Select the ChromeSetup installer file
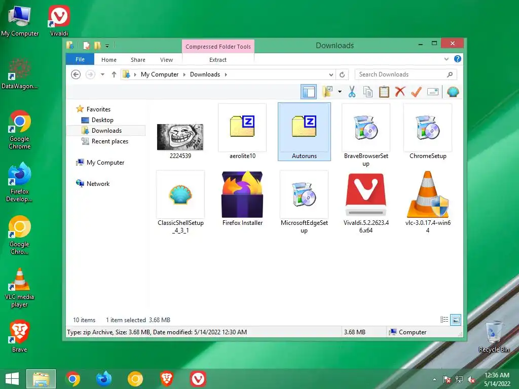Image resolution: width=519 pixels, height=389 pixels. [428, 132]
